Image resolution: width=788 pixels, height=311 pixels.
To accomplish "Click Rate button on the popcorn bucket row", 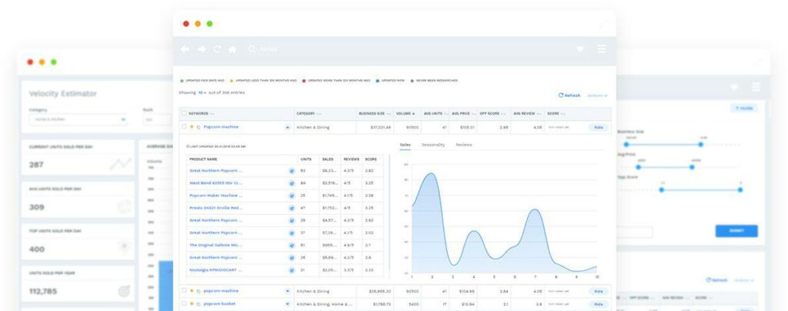I will pos(599,304).
